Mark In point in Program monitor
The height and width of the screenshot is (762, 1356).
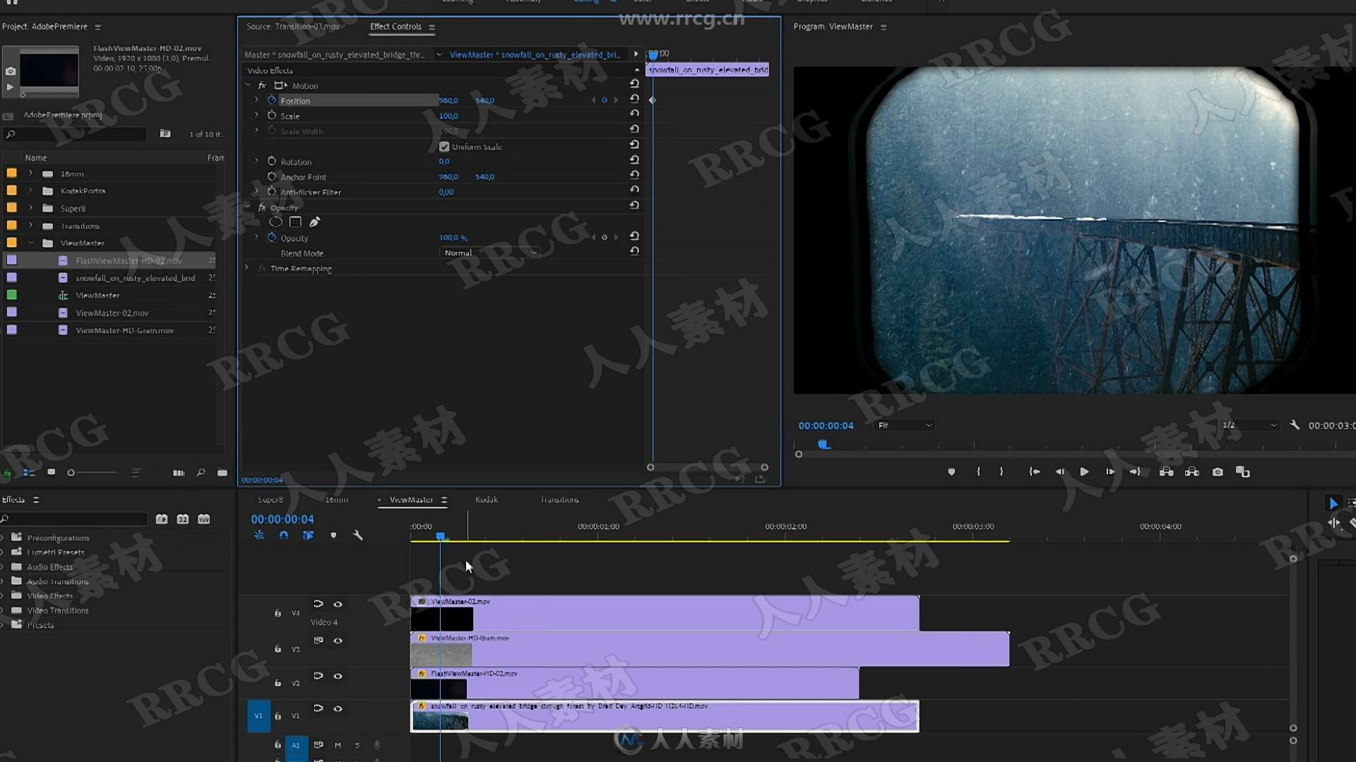[978, 471]
